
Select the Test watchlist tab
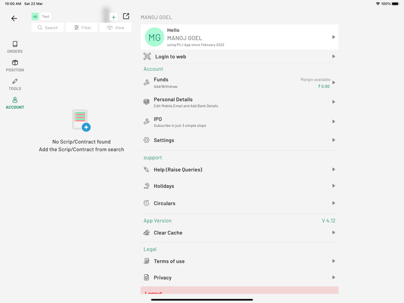pos(45,17)
